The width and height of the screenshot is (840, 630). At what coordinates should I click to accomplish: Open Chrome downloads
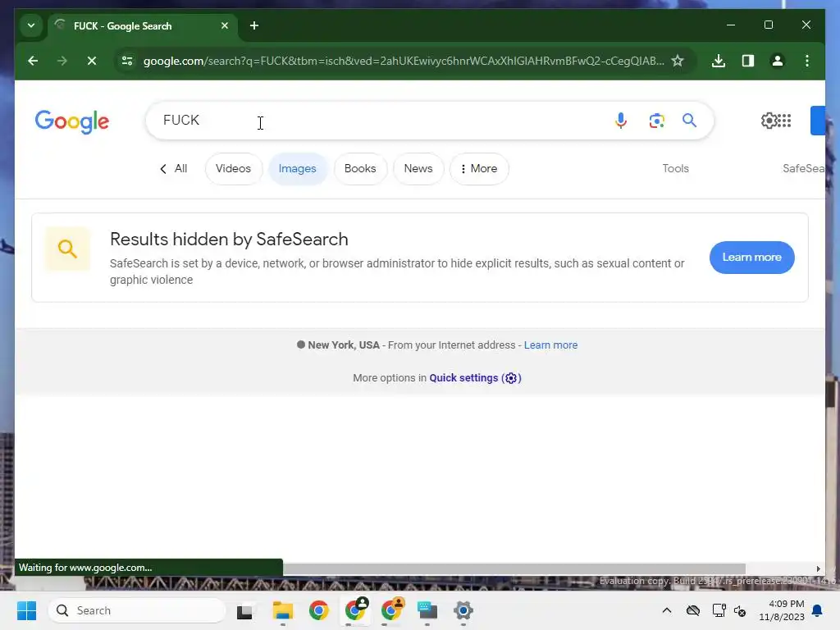[x=719, y=61]
